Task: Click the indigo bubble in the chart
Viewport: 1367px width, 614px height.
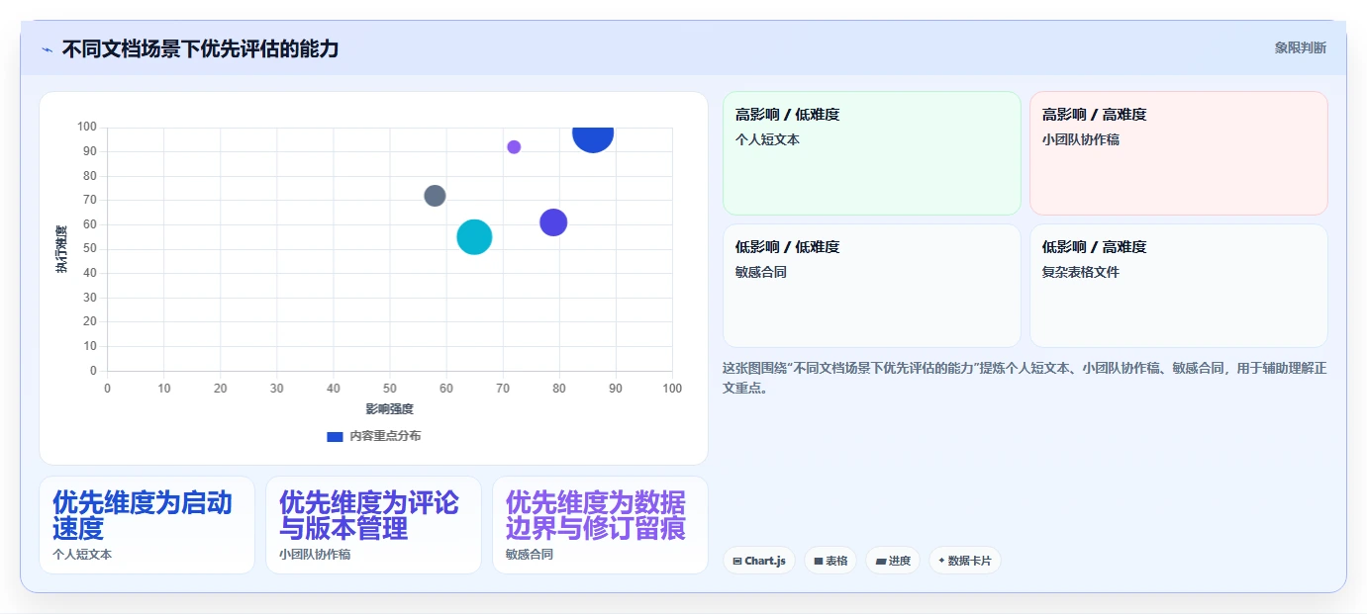Action: pos(553,222)
